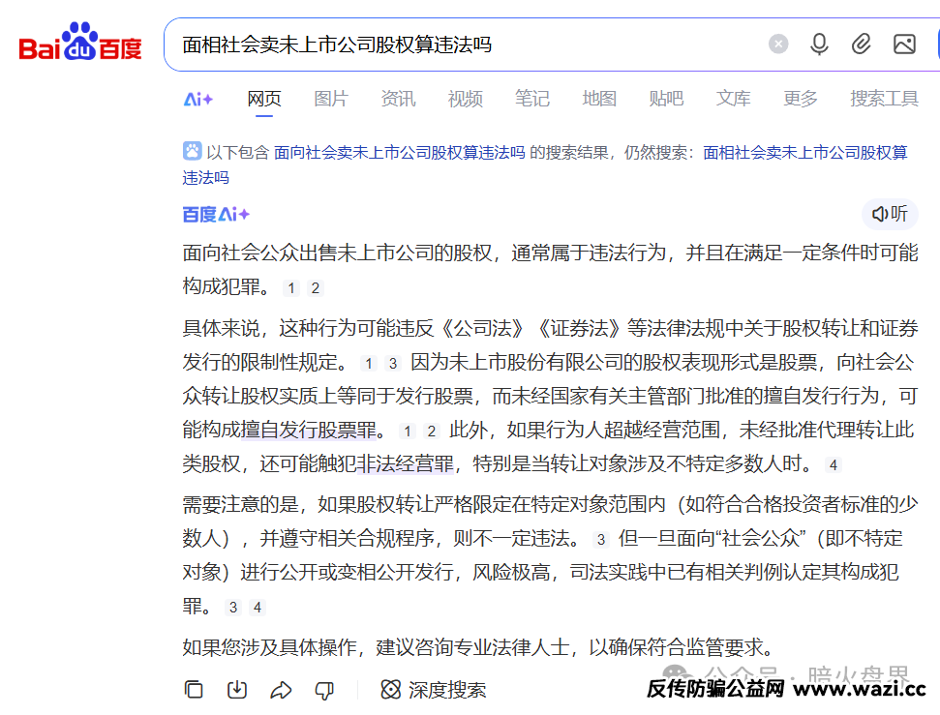The height and width of the screenshot is (715, 940).
Task: Open image search via picture icon
Action: (x=904, y=45)
